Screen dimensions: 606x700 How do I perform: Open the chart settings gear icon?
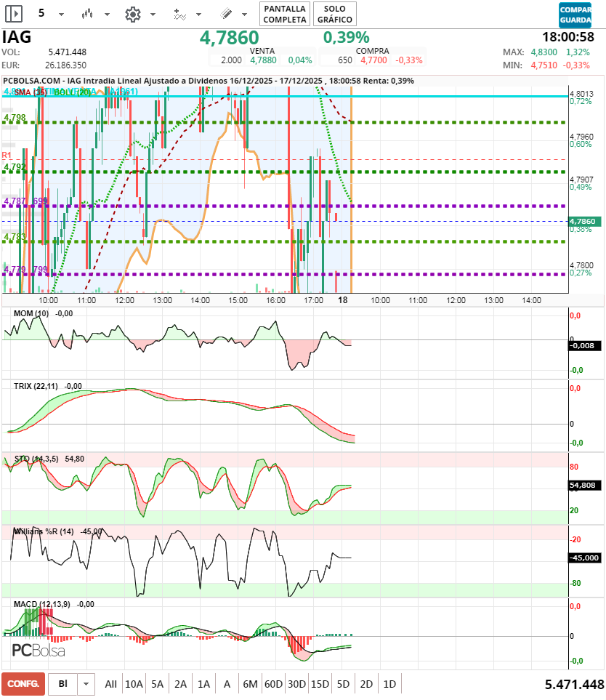[134, 13]
